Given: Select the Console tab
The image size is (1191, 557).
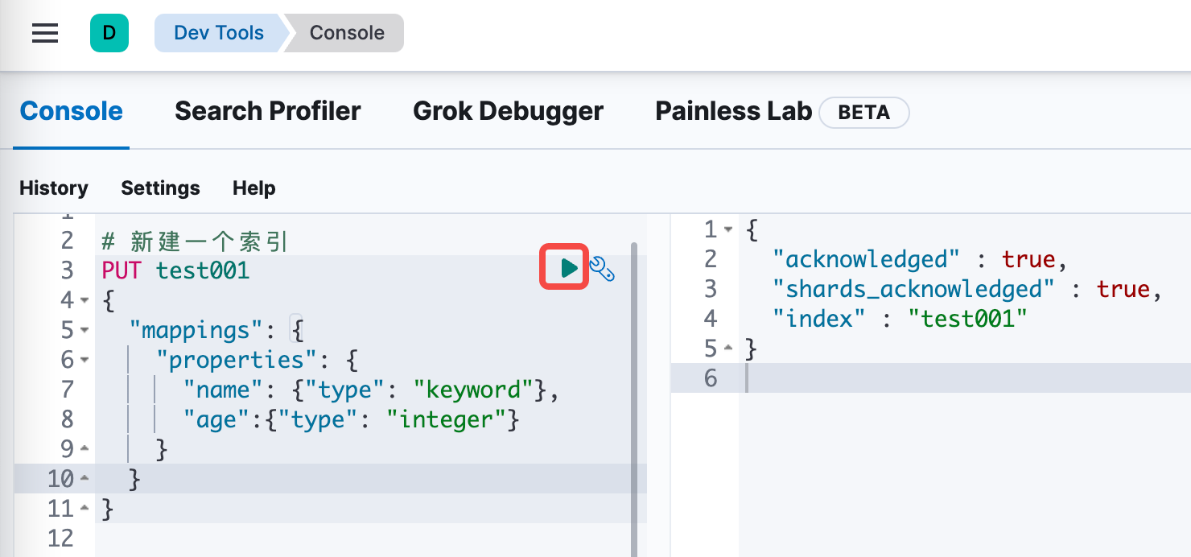Looking at the screenshot, I should (71, 111).
